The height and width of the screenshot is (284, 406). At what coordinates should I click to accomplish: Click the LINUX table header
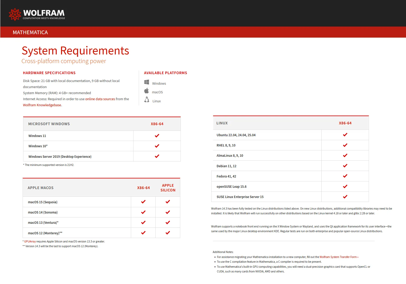point(222,123)
